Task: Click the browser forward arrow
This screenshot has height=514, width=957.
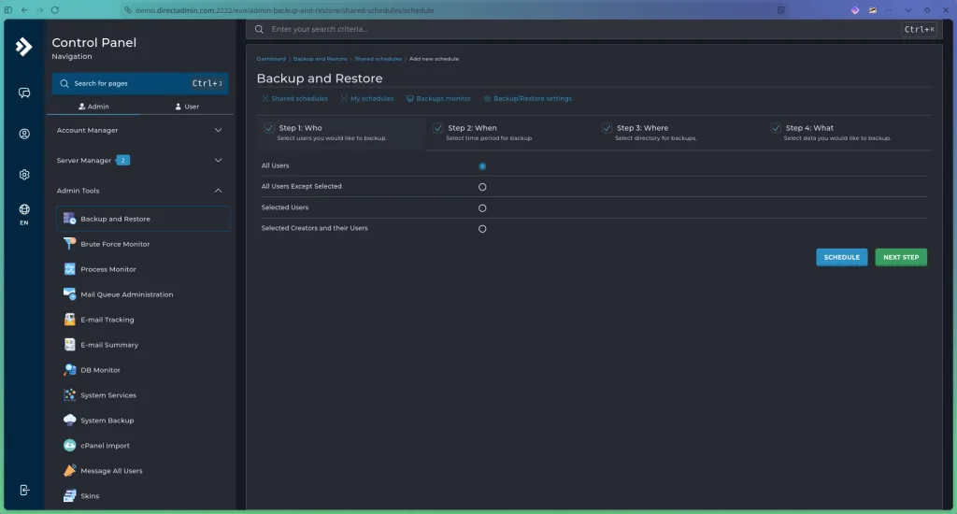Action: 39,9
